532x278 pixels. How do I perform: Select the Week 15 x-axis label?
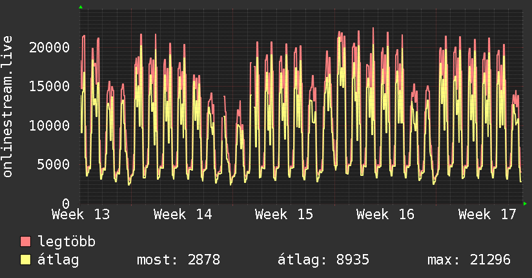point(284,214)
